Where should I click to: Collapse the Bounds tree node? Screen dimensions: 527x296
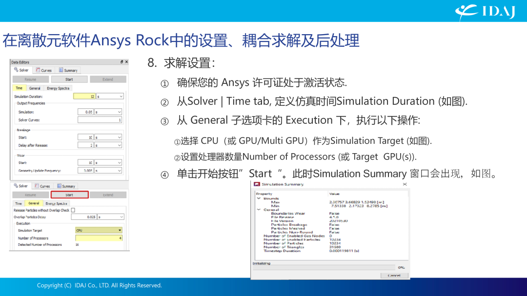259,198
